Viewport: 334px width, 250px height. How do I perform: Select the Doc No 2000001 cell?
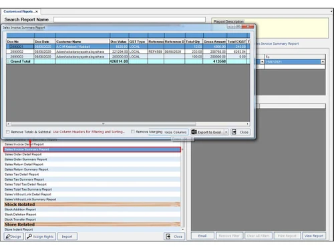pyautogui.click(x=20, y=47)
